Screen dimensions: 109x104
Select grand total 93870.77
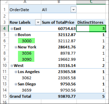(67, 96)
